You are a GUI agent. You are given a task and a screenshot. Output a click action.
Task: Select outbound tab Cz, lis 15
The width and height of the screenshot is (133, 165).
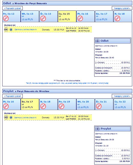click(x=67, y=16)
